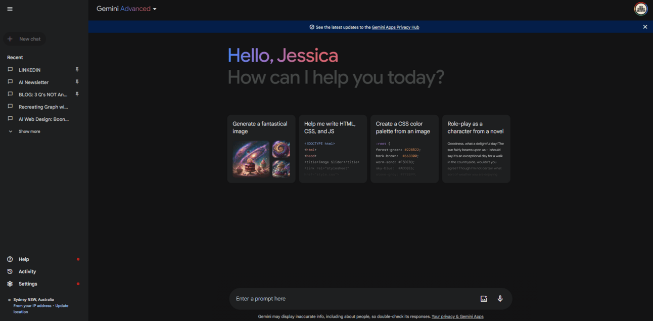Click the New chat label
Image resolution: width=653 pixels, height=321 pixels.
click(x=30, y=39)
